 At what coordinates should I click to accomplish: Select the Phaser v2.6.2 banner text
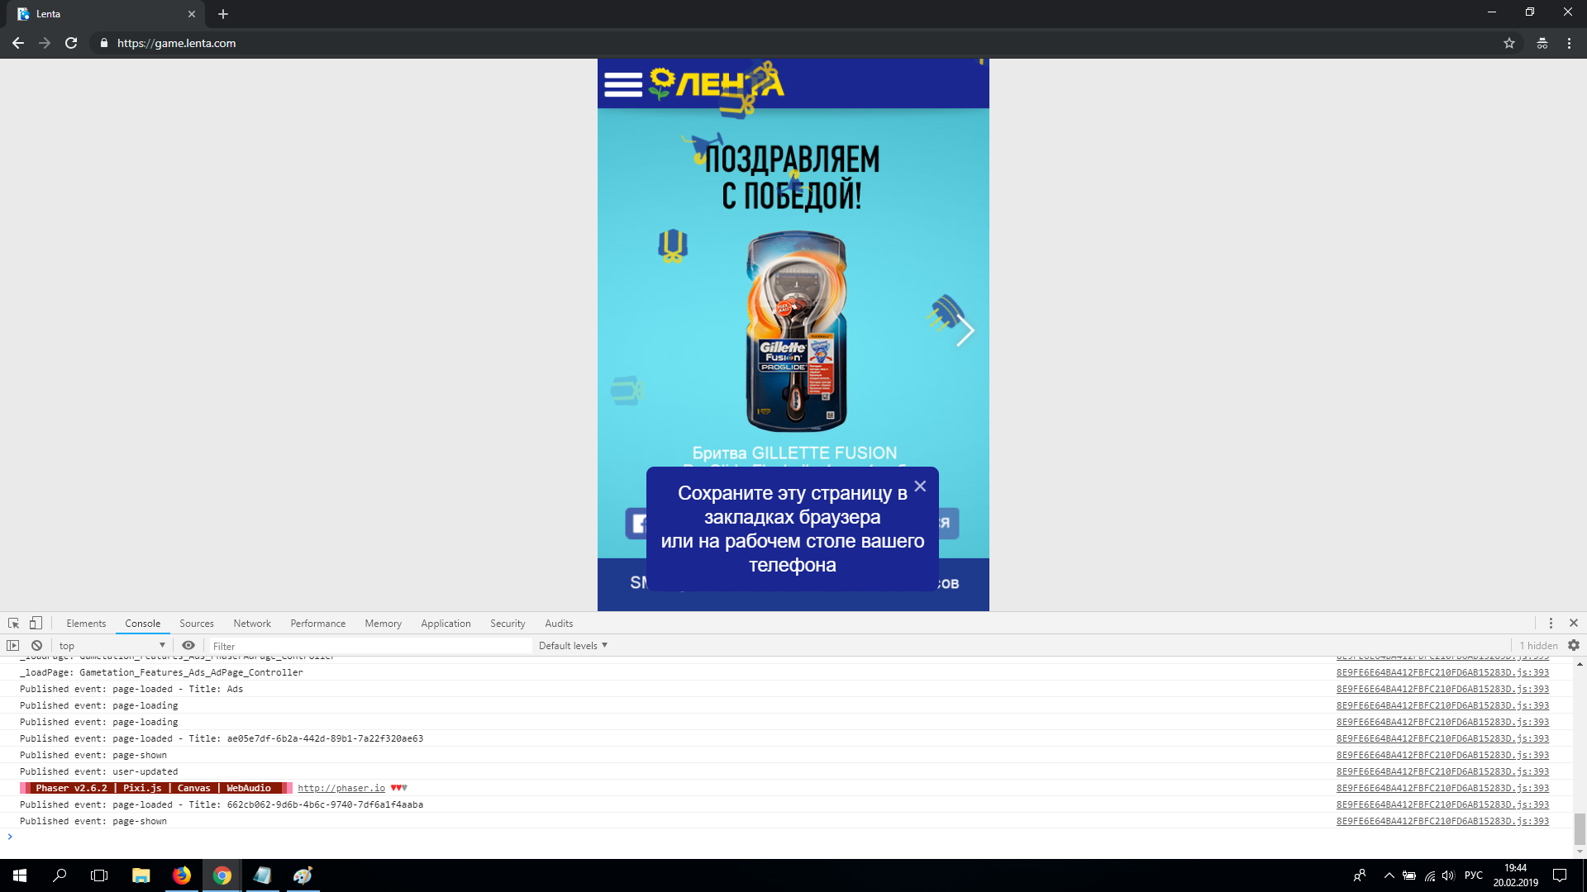pos(156,788)
